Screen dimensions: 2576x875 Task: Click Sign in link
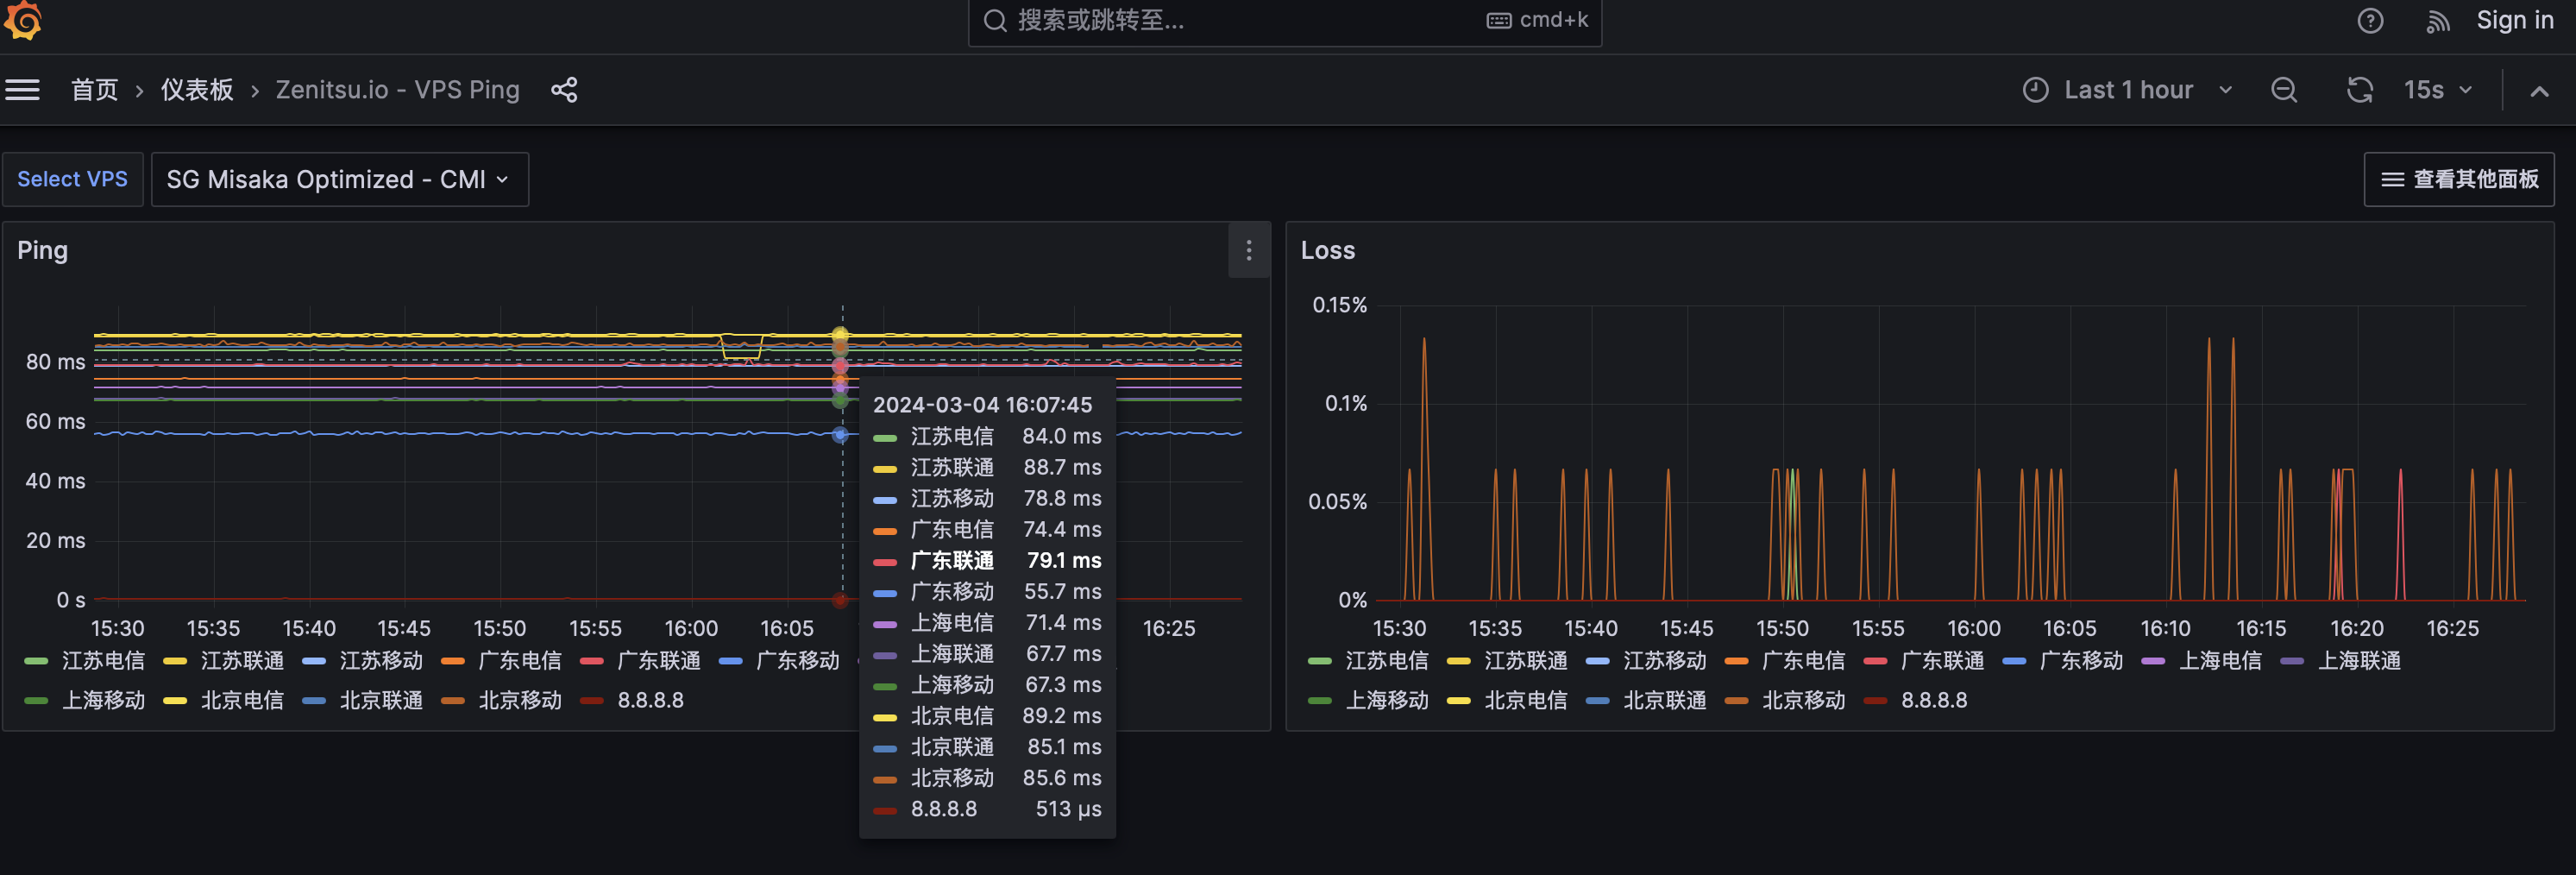(x=2514, y=20)
